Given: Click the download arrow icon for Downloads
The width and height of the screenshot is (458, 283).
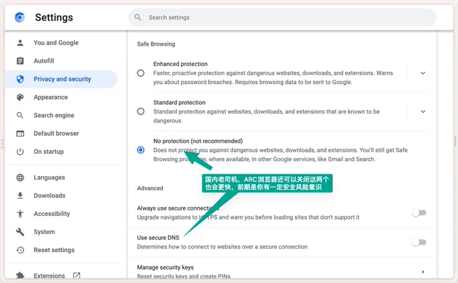Looking at the screenshot, I should [x=20, y=196].
